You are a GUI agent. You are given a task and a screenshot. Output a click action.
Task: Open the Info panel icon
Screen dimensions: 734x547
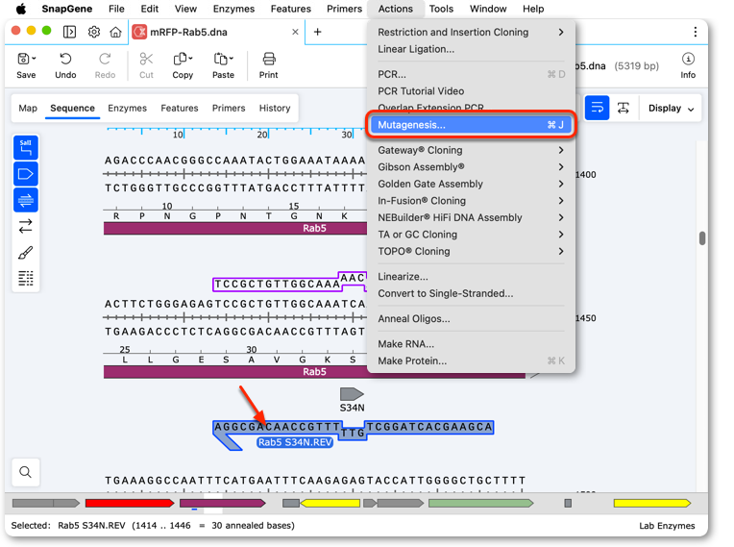(688, 59)
